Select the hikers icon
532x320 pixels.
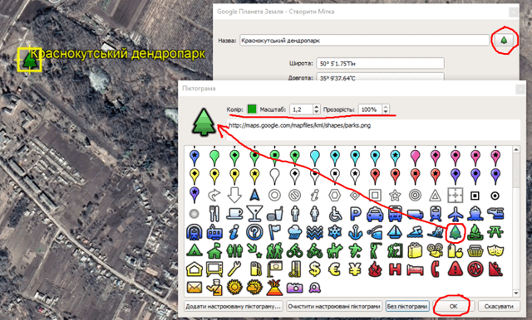pos(274,251)
